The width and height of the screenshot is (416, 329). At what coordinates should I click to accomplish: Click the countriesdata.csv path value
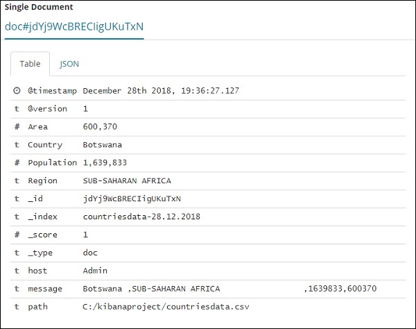(x=166, y=306)
